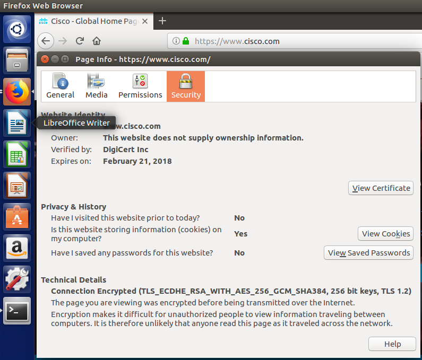Open View Saved Passwords
The image size is (422, 360).
tap(368, 253)
